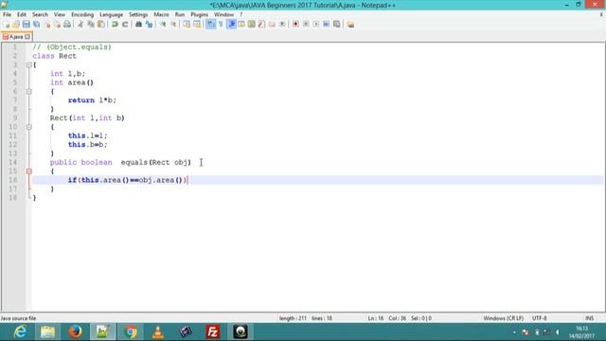606x341 pixels.
Task: Click the UTF-8 encoding status entry
Action: (x=539, y=318)
